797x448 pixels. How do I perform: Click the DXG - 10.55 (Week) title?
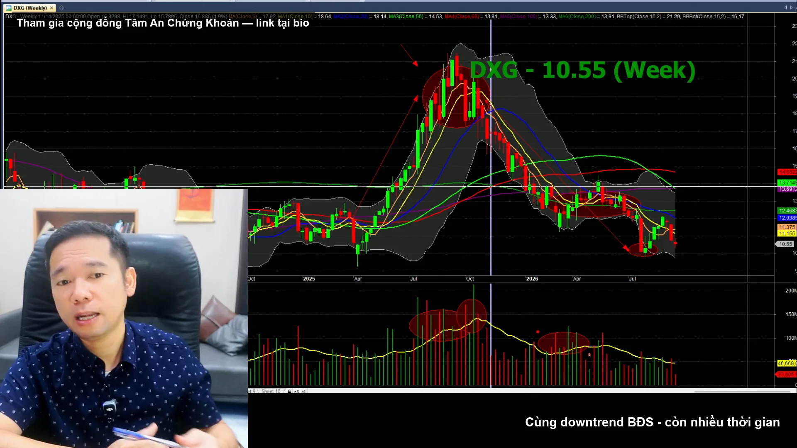pos(582,70)
